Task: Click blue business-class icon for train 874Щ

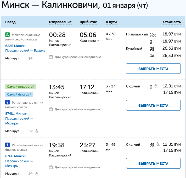Action: pos(8,102)
